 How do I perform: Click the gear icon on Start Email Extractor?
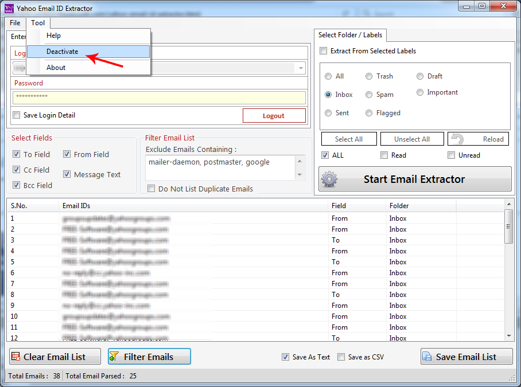pyautogui.click(x=329, y=179)
